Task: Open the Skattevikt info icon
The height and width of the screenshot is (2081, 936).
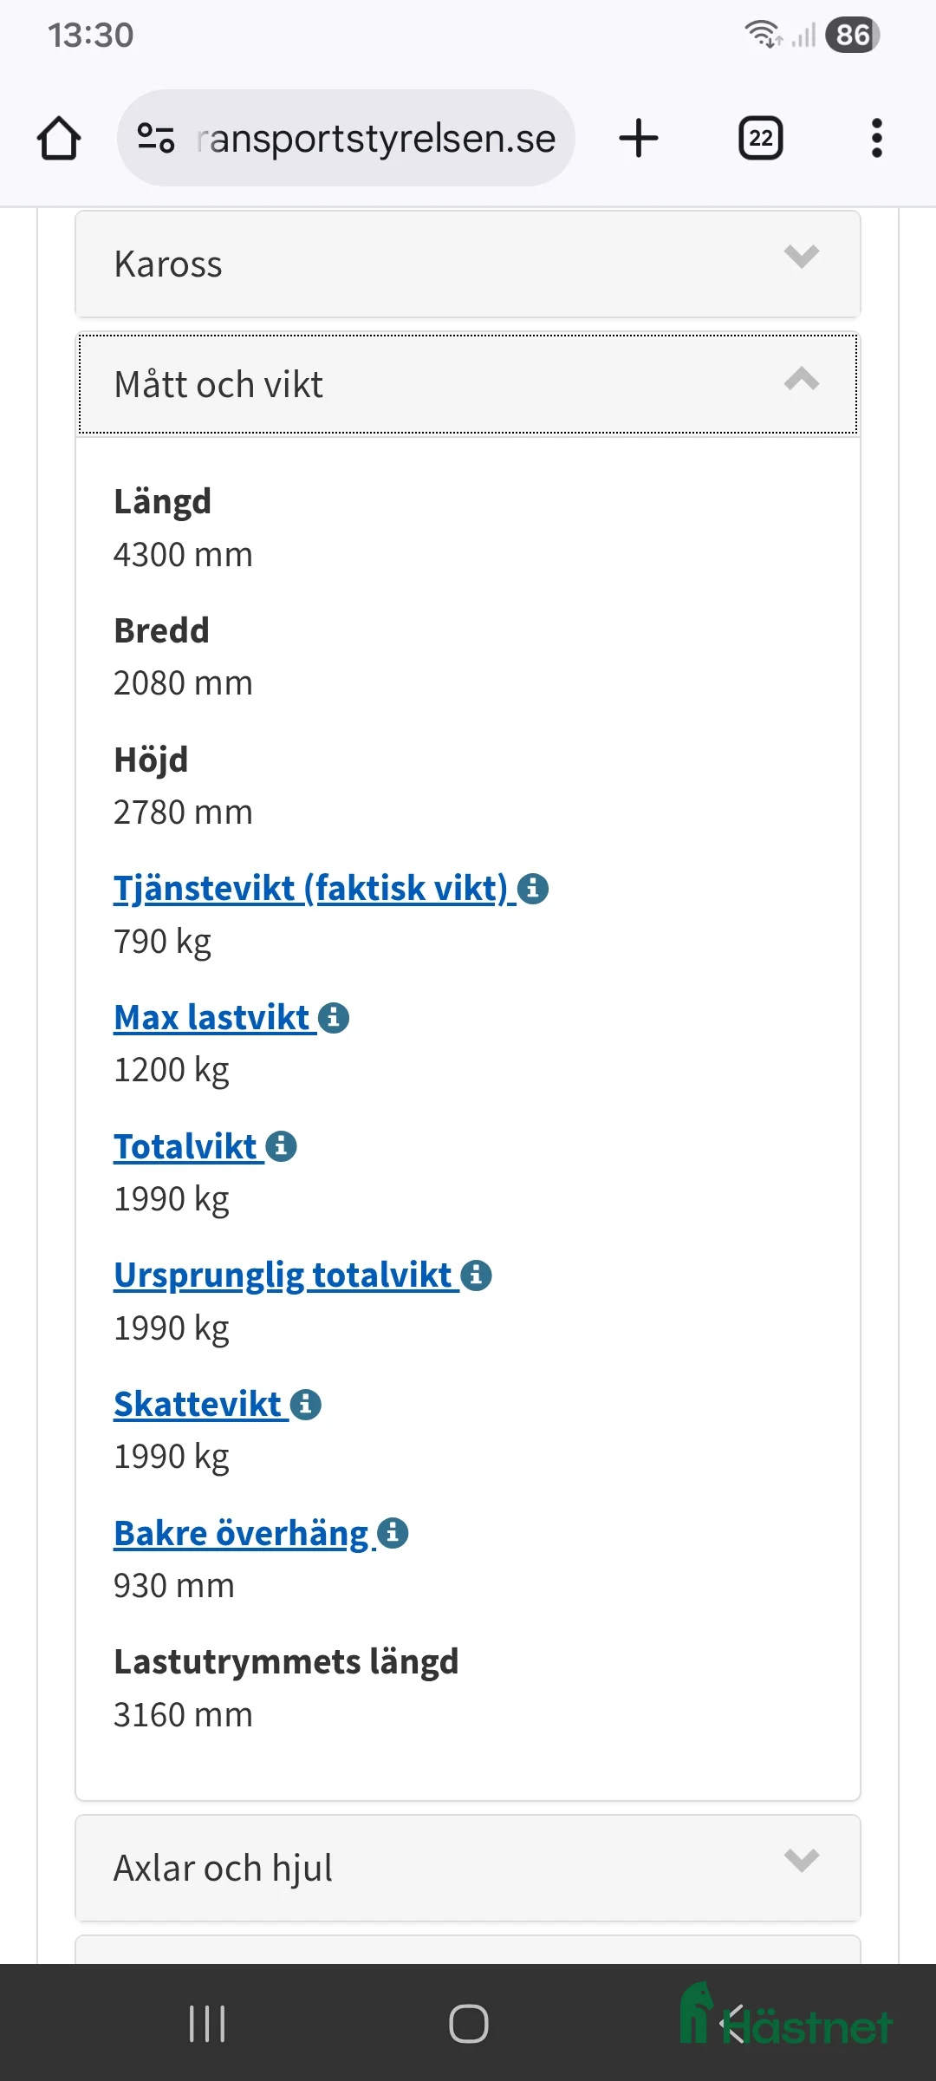Action: (x=305, y=1403)
